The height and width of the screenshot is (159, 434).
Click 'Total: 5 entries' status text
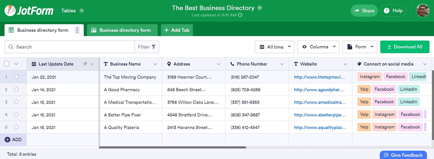click(x=22, y=154)
